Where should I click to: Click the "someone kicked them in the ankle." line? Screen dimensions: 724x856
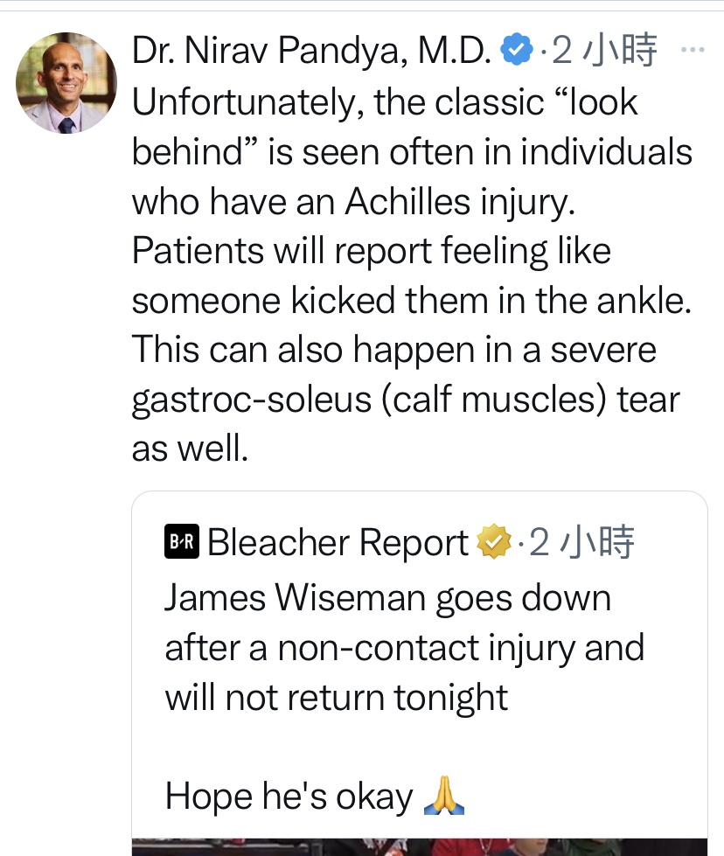tap(411, 301)
